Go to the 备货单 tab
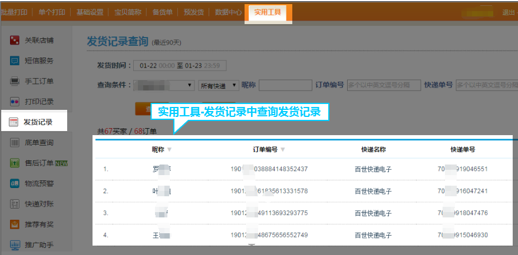 click(162, 12)
